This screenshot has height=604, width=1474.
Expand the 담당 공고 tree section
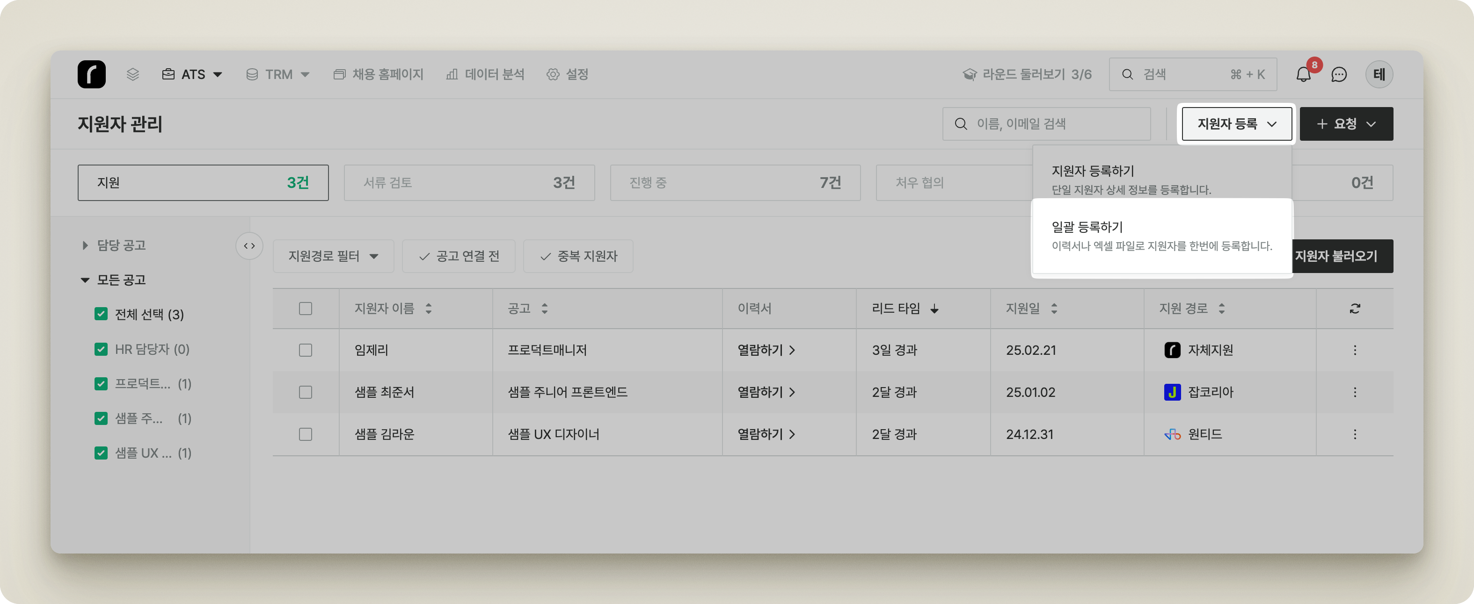(x=85, y=245)
